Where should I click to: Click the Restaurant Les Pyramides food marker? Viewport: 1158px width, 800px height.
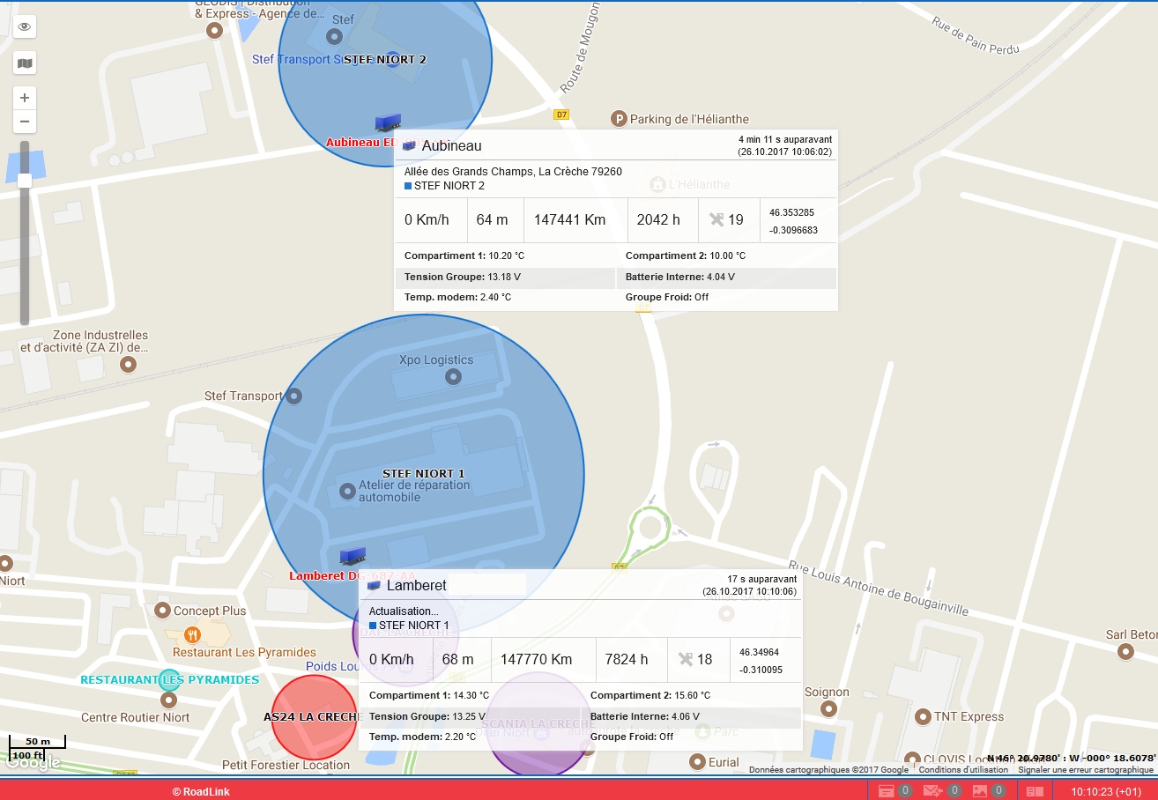point(193,634)
